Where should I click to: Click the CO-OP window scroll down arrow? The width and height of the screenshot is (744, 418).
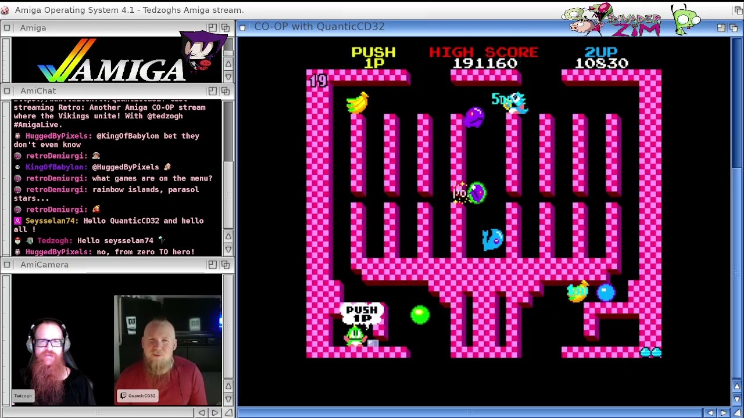coord(737,399)
